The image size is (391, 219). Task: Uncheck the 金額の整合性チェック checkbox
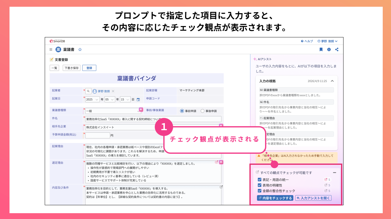(x=260, y=191)
